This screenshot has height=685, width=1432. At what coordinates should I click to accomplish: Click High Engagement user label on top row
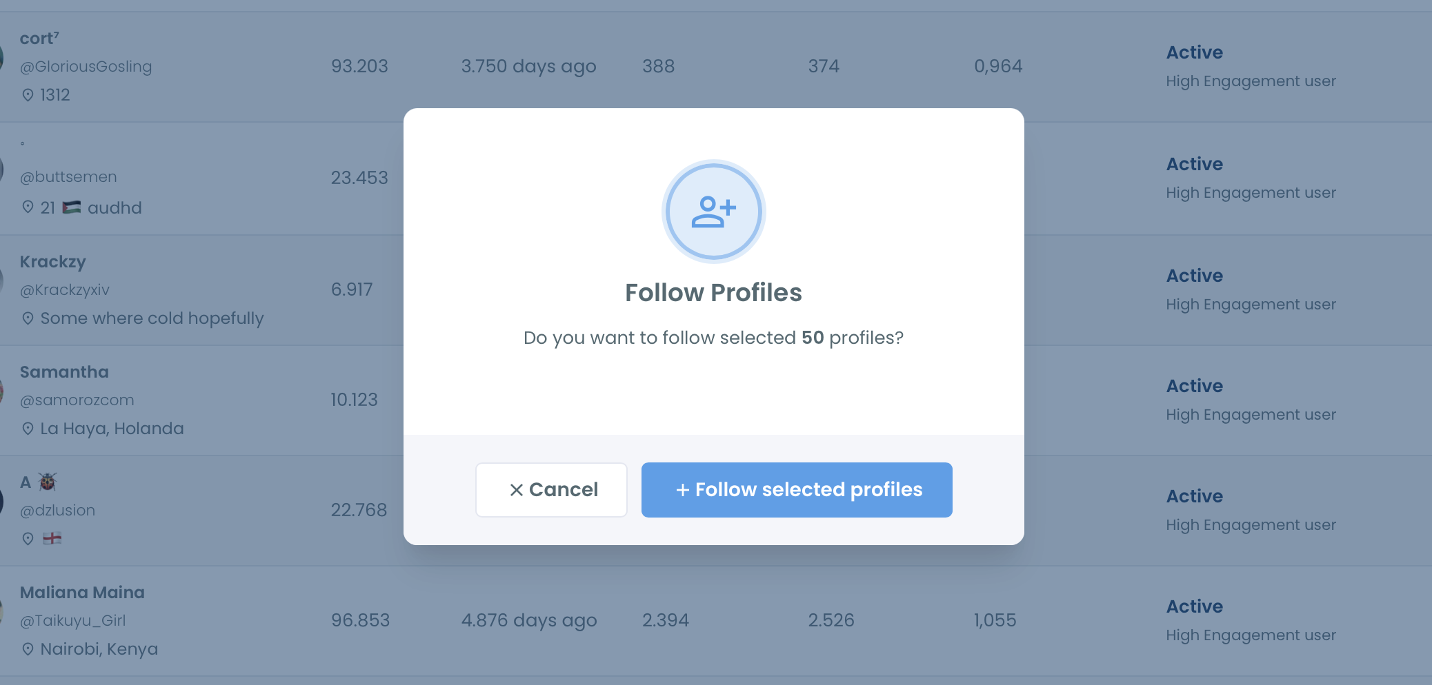(x=1251, y=81)
